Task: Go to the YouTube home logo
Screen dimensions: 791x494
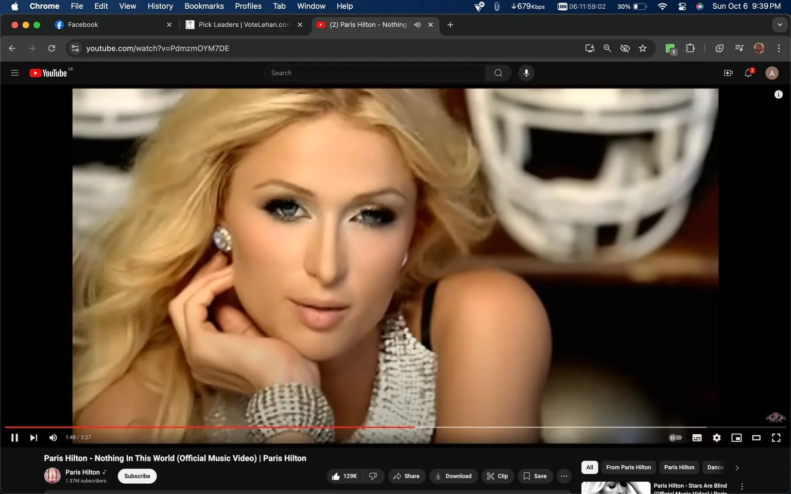Action: point(48,73)
